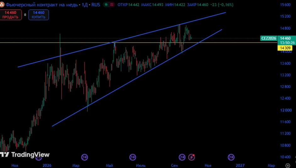The image size is (296, 168).
Task: Click the 11 600 price axis label
Action: click(x=286, y=122)
